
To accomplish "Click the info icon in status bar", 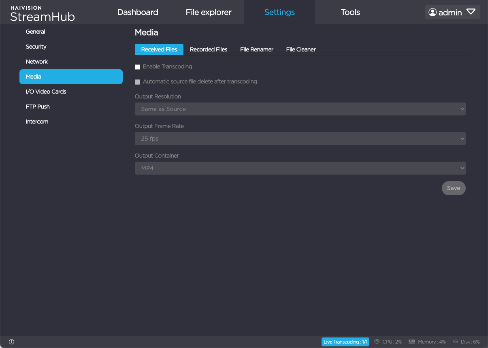I will click(11, 342).
